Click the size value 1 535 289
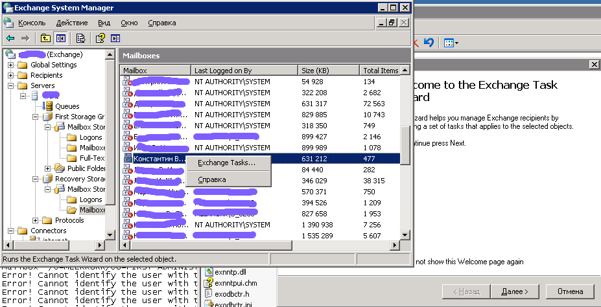 318,236
